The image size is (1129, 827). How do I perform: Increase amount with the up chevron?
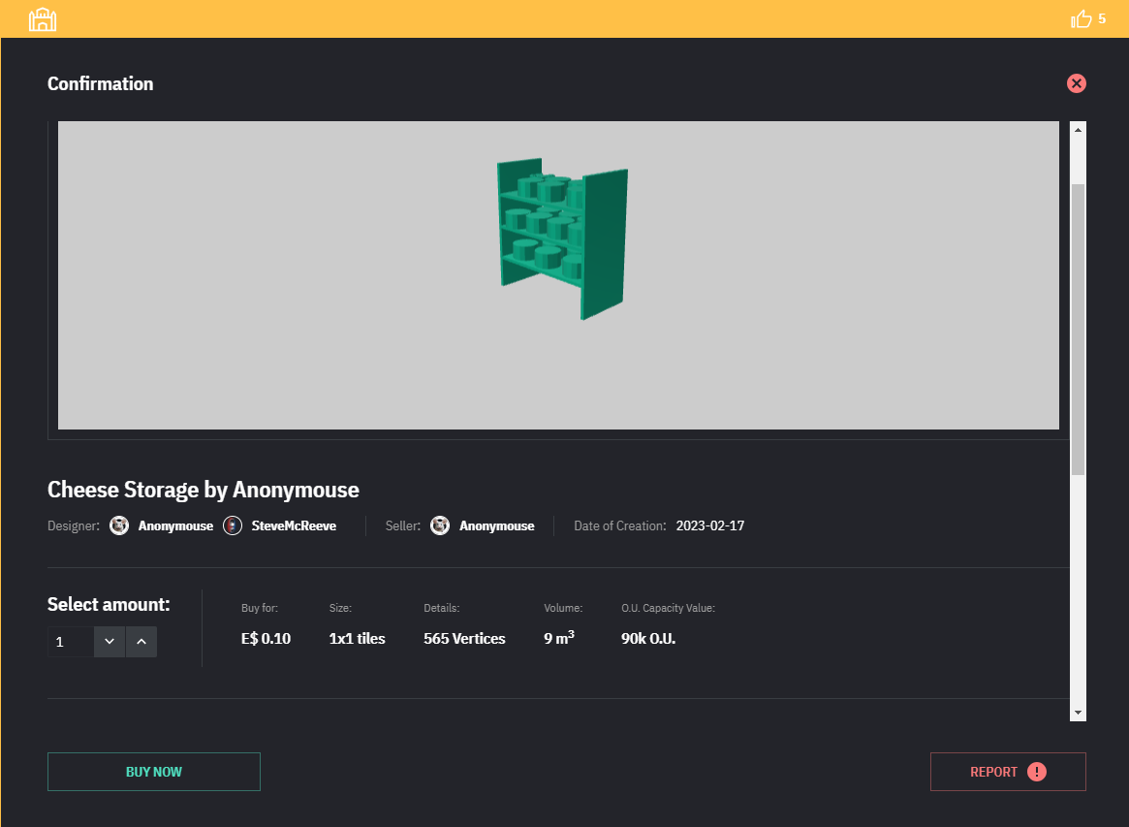(x=141, y=642)
